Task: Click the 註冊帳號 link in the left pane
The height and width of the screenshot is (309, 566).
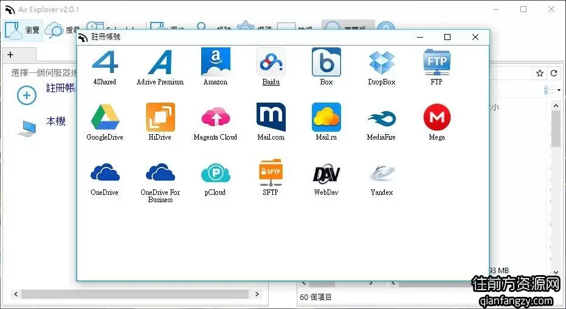Action: pos(61,88)
